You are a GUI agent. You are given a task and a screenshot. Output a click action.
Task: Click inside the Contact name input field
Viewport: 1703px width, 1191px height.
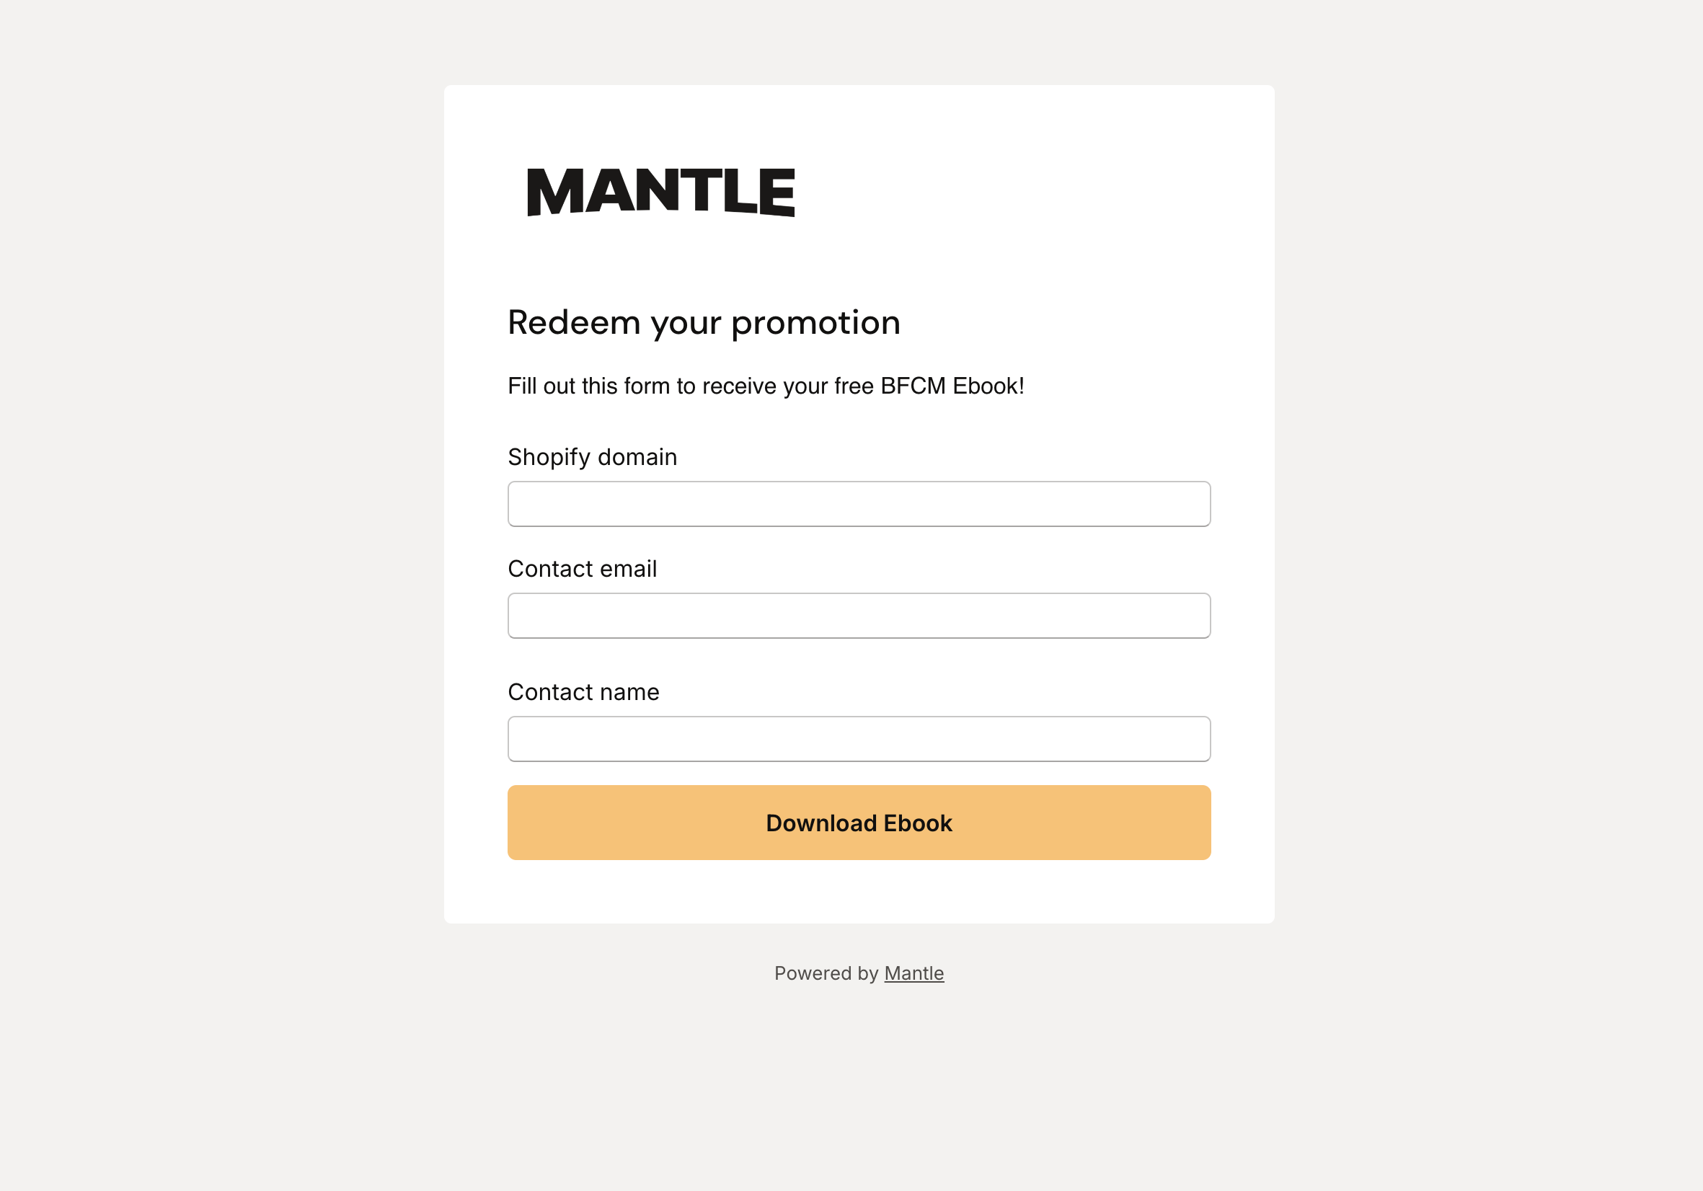(858, 738)
